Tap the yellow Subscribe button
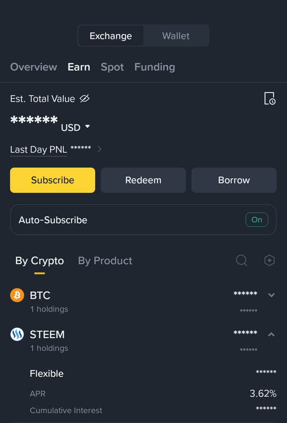Image resolution: width=287 pixels, height=423 pixels. coord(52,180)
